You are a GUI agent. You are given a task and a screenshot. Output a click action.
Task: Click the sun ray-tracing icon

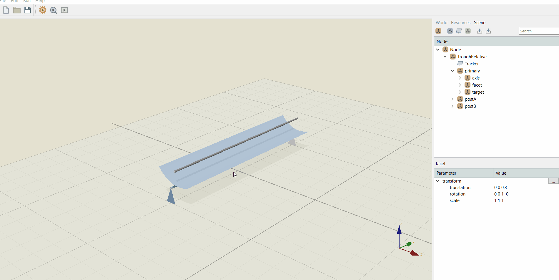(x=43, y=10)
